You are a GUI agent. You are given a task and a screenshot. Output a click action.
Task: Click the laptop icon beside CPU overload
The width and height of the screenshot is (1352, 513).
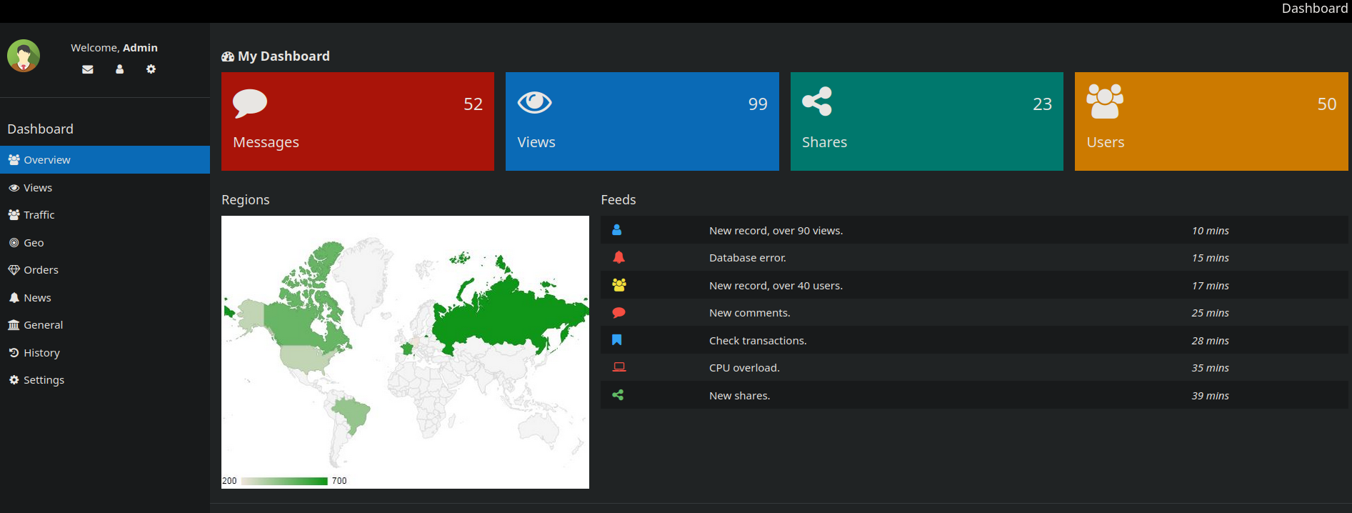(619, 367)
